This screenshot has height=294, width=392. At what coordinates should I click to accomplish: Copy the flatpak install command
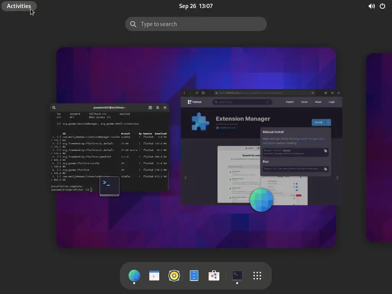325,151
